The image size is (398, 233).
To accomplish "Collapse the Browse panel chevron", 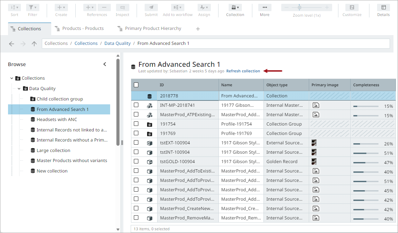I will click(x=105, y=64).
